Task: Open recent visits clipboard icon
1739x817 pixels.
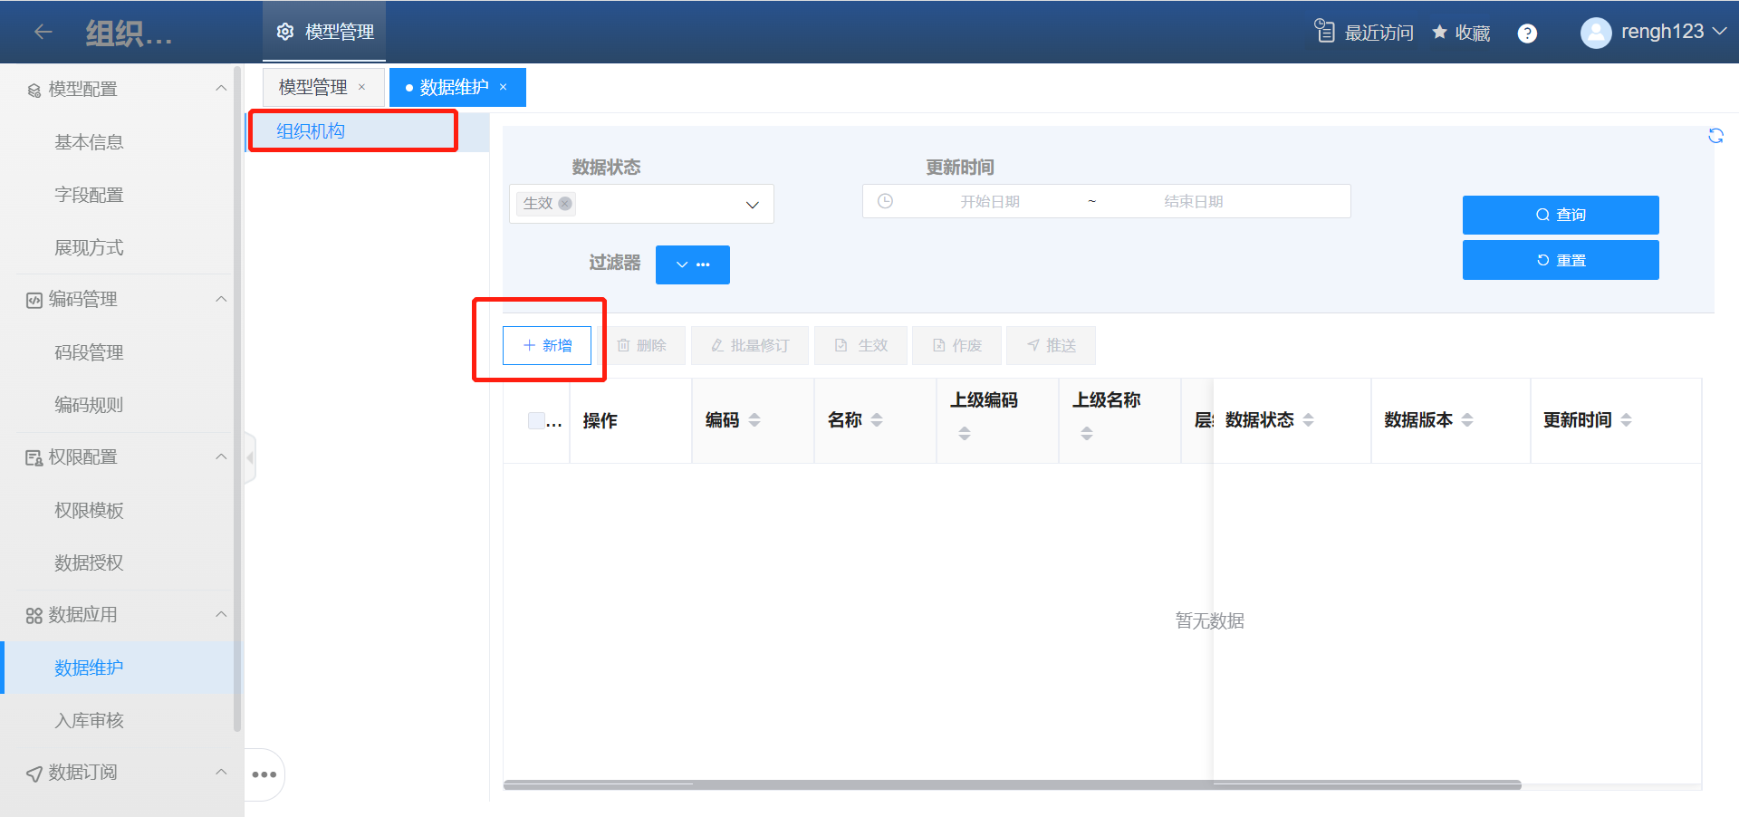Action: 1324,32
